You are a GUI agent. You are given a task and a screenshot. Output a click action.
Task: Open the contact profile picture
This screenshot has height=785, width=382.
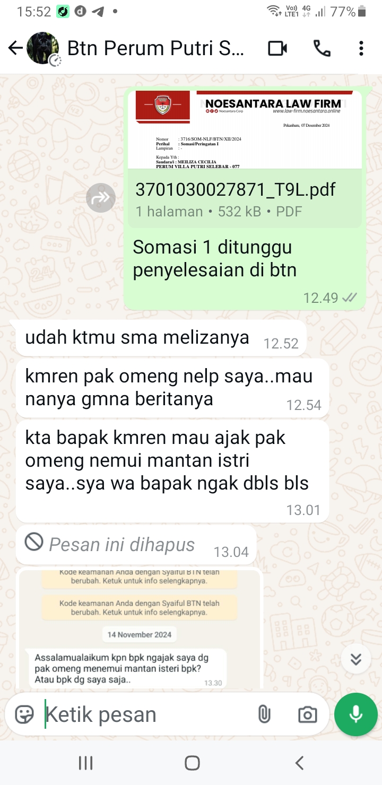click(43, 48)
